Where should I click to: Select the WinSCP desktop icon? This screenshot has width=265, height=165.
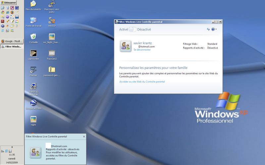point(52,22)
